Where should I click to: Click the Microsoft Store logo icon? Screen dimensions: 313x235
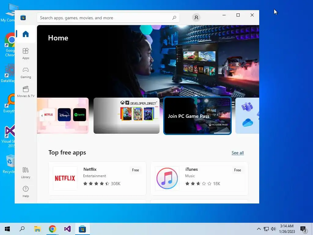(x=23, y=18)
